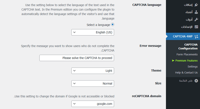
Task: Click the users person icon beside أعضاء
Action: point(196,12)
